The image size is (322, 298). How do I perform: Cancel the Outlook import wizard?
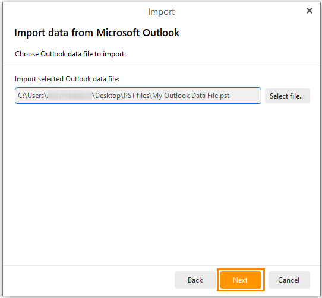pyautogui.click(x=289, y=280)
